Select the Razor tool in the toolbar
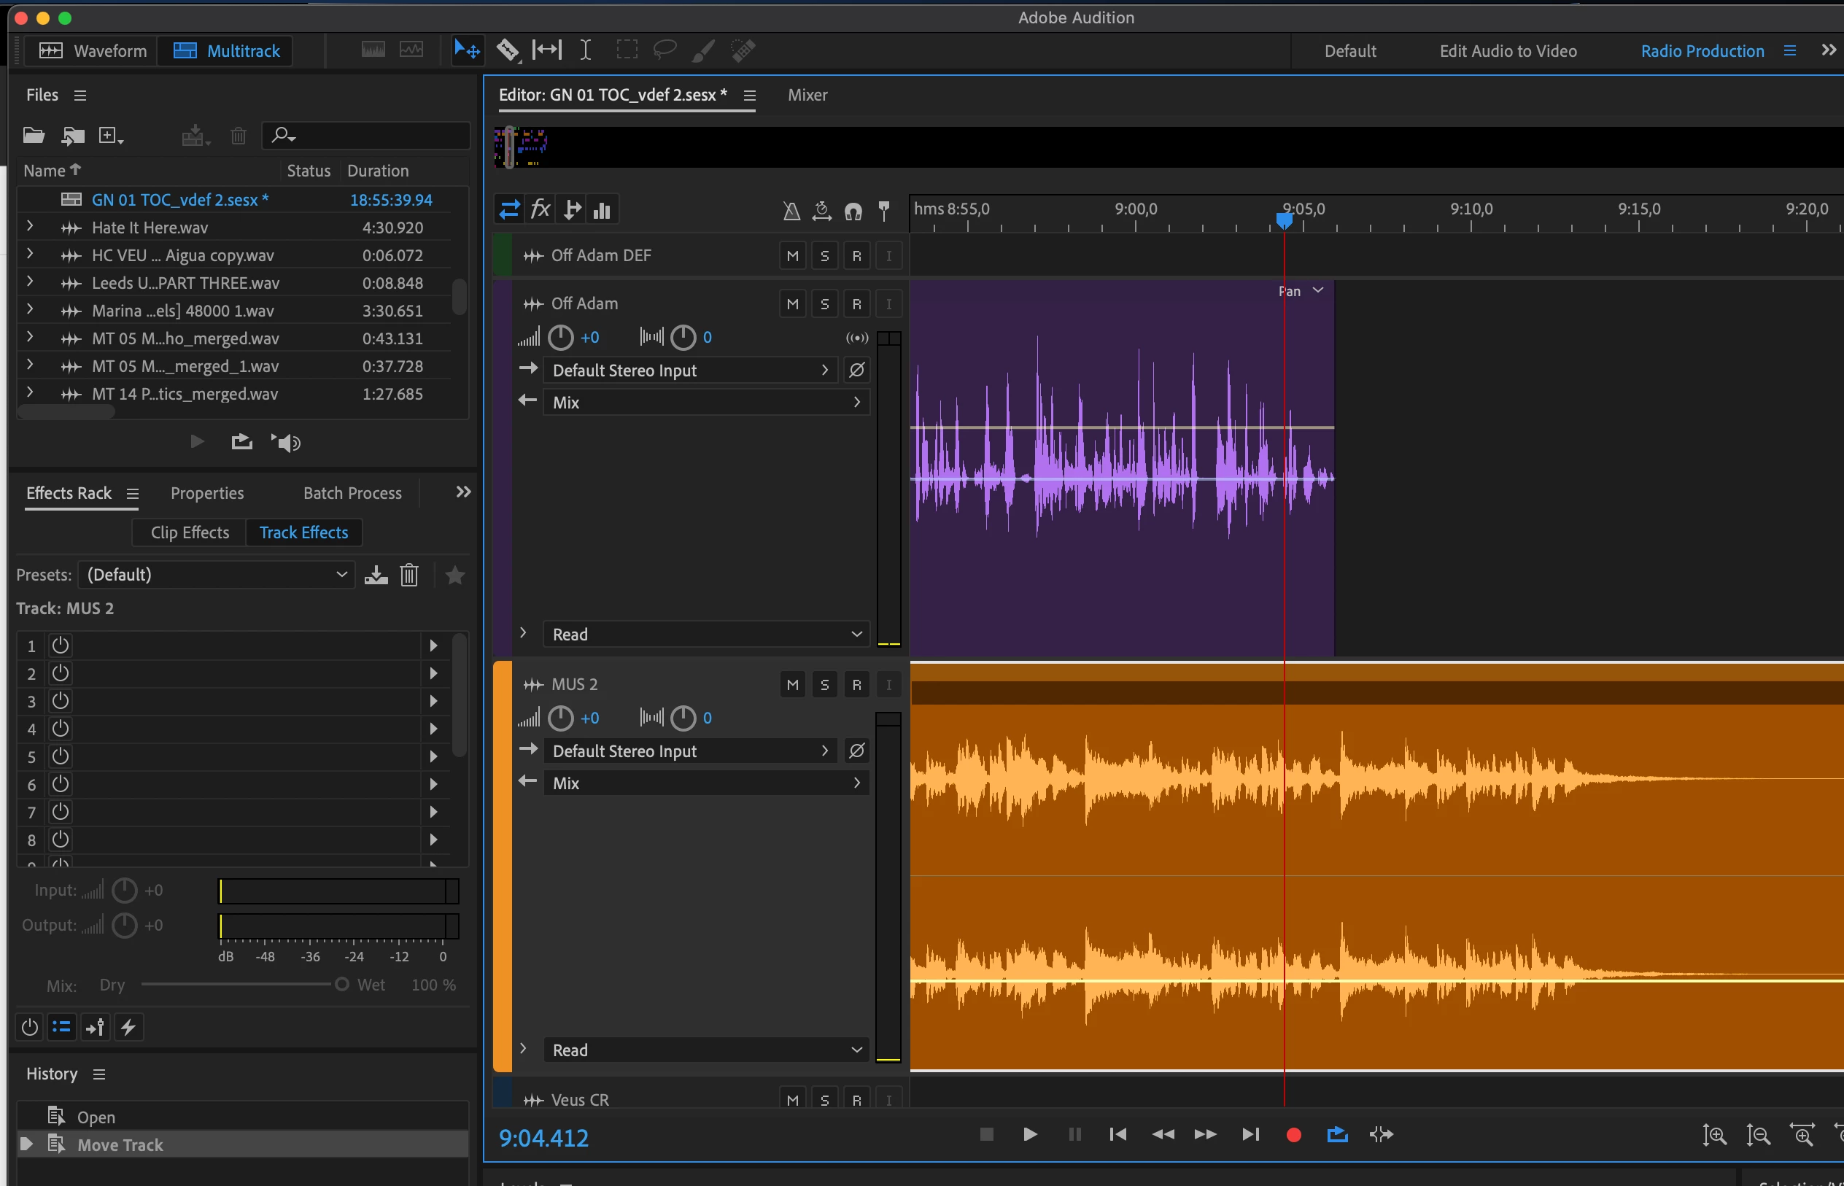 [x=507, y=51]
